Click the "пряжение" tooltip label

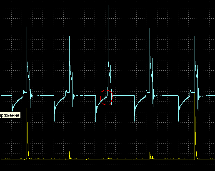coord(10,115)
